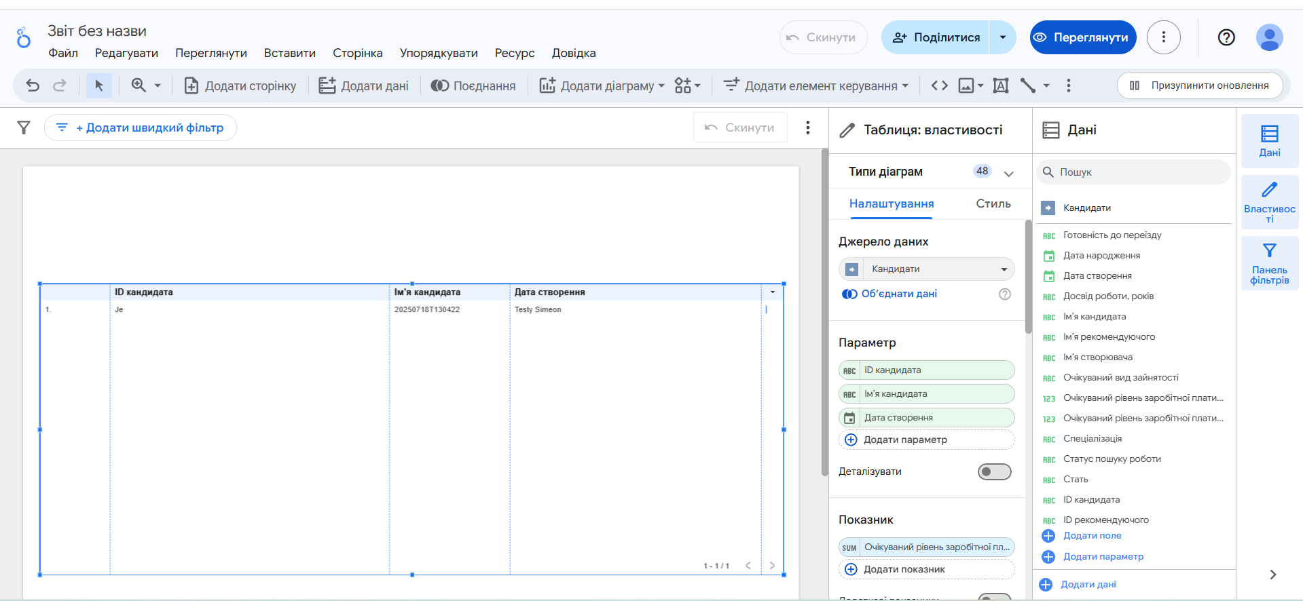
Task: Click Призупинити оновлення button
Action: click(x=1200, y=85)
